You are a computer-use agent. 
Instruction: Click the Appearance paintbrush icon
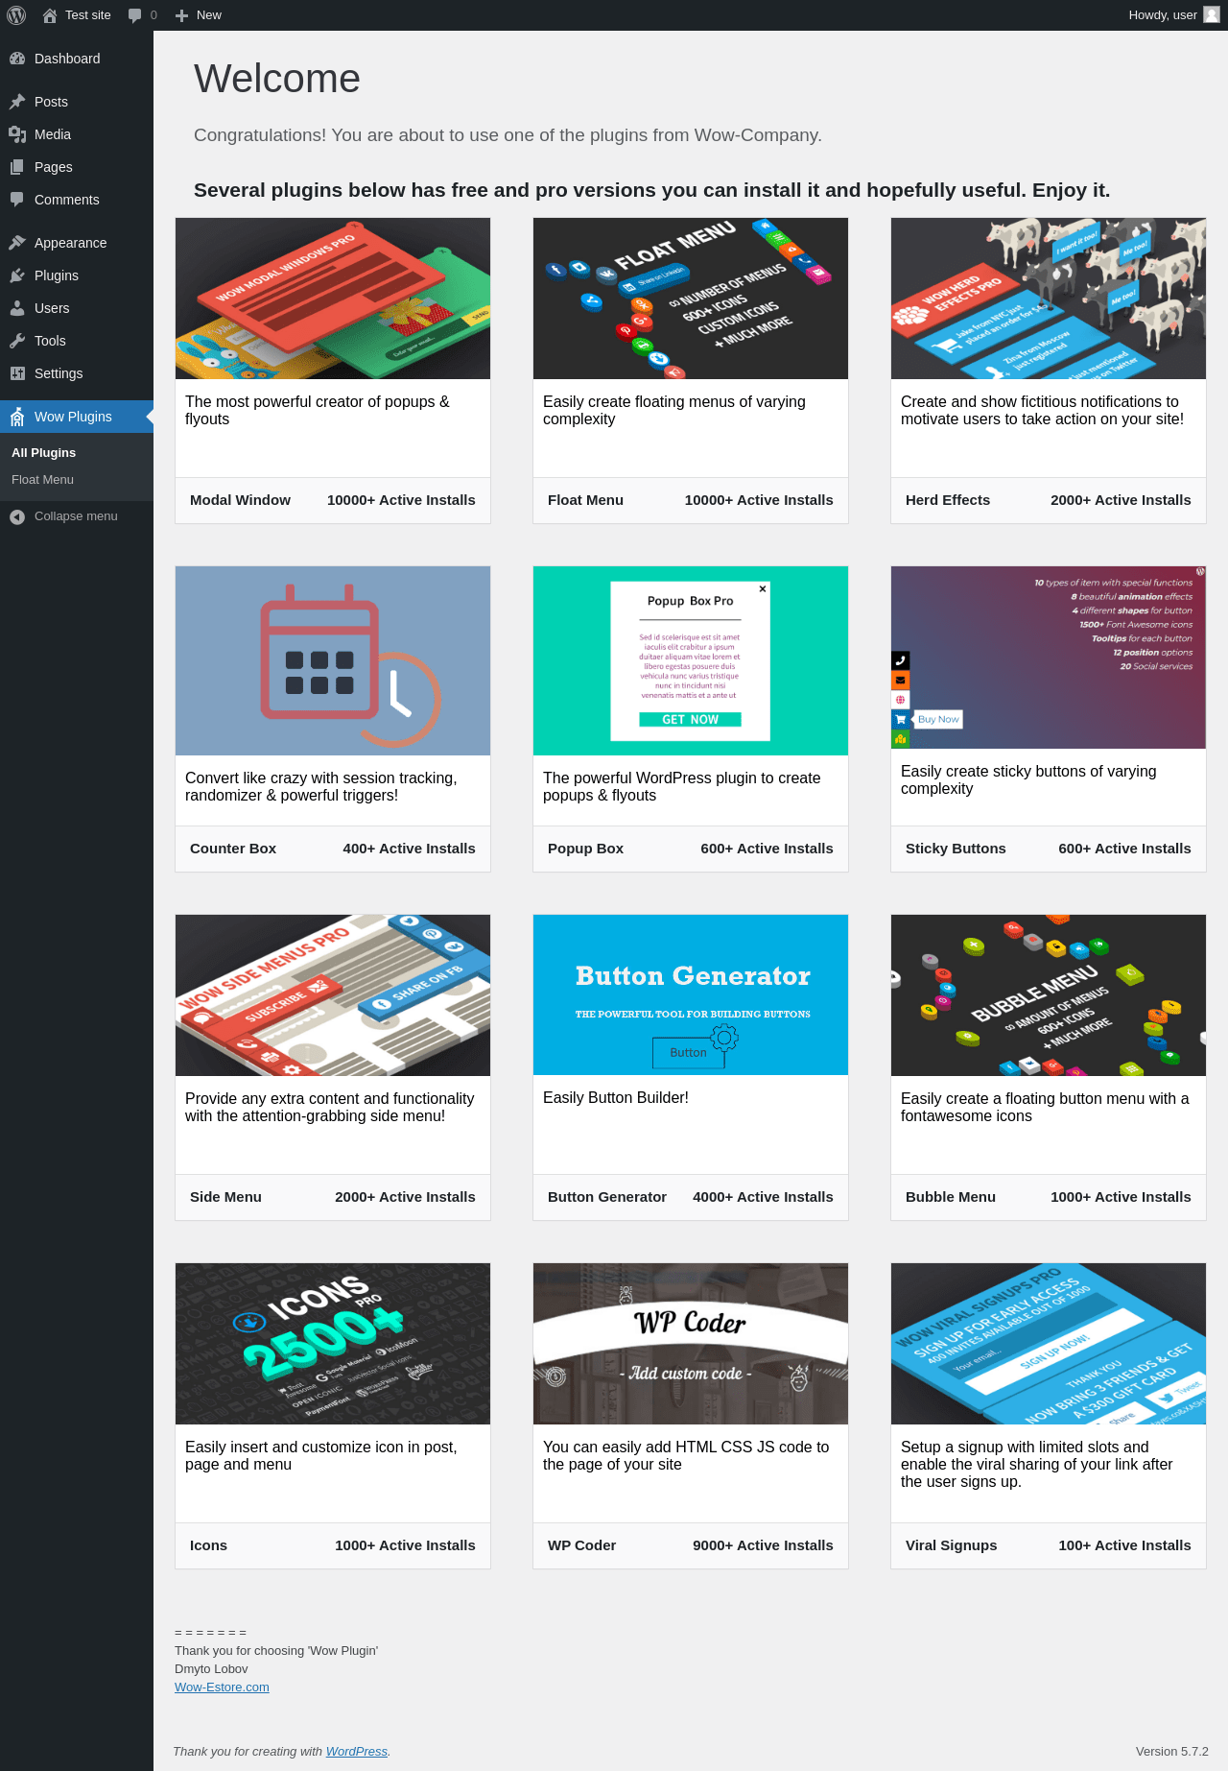17,243
